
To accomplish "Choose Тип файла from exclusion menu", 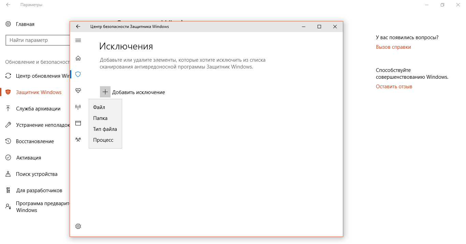I will pyautogui.click(x=105, y=129).
